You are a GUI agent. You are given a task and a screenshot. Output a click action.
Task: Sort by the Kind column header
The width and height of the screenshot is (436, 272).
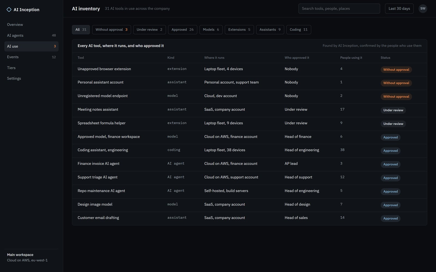[171, 58]
